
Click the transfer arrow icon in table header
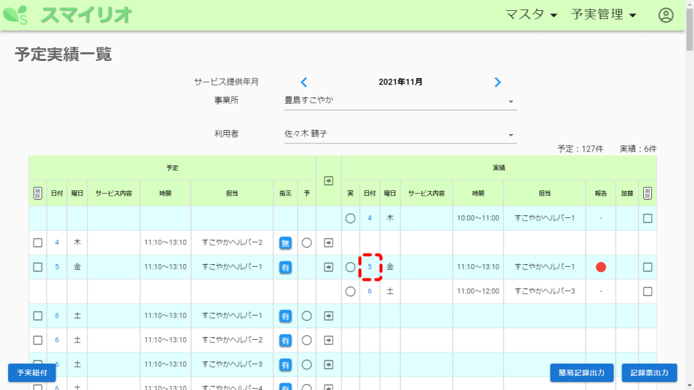(x=329, y=181)
